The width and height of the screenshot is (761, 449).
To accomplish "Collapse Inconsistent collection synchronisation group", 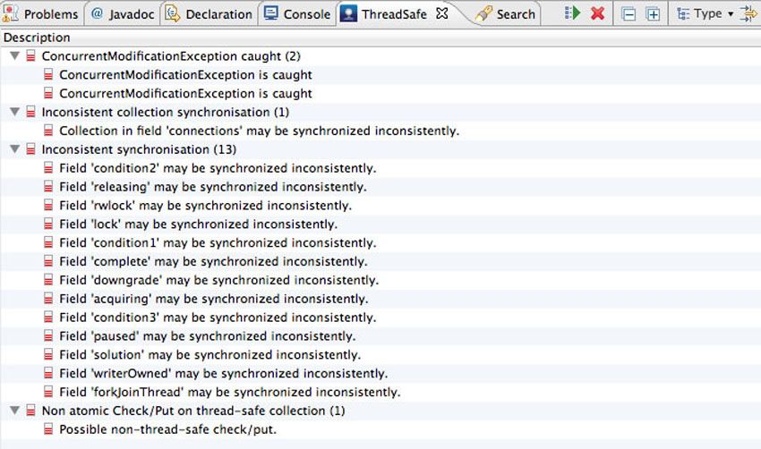I will pos(15,112).
